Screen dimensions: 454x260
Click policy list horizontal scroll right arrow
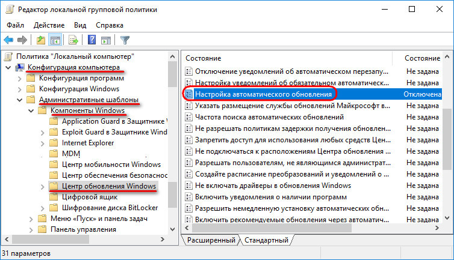tap(437, 228)
